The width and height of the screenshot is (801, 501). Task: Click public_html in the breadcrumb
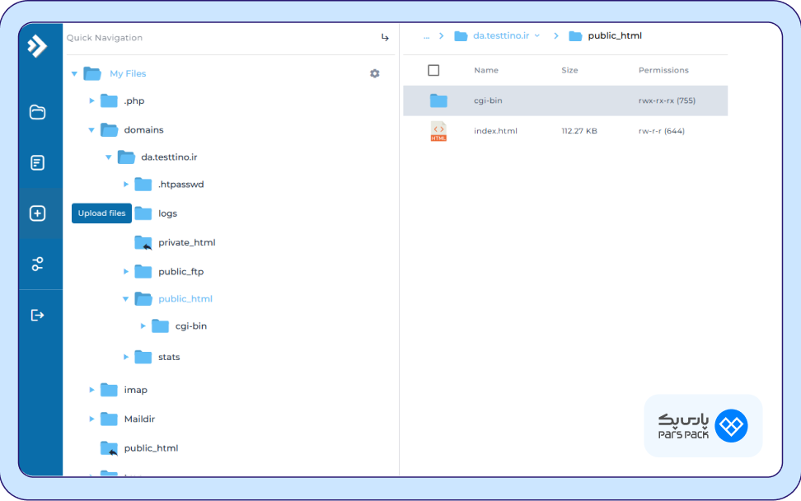(615, 35)
